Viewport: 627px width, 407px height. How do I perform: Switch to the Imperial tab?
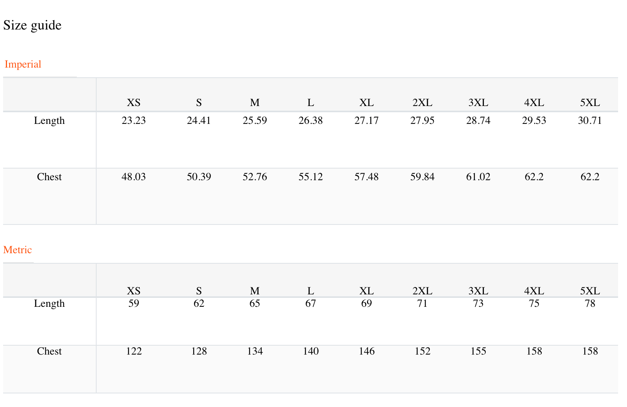[23, 64]
